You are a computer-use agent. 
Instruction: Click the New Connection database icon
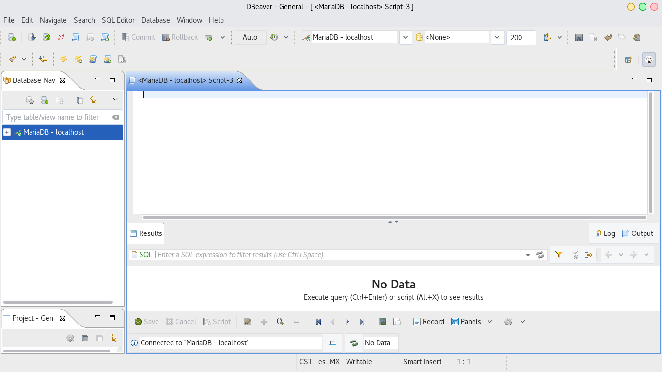(x=12, y=37)
